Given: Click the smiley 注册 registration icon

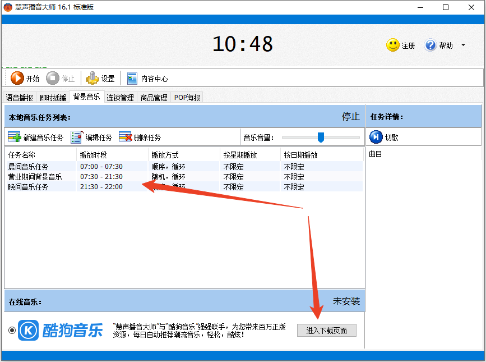Looking at the screenshot, I should (392, 45).
